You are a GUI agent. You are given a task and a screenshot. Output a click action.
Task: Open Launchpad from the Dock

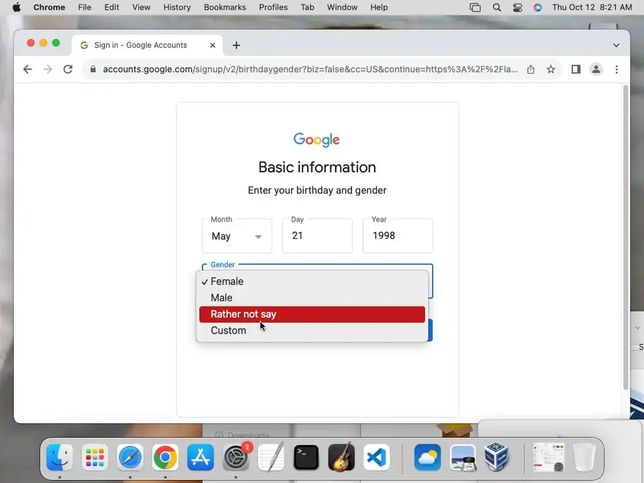[95, 457]
